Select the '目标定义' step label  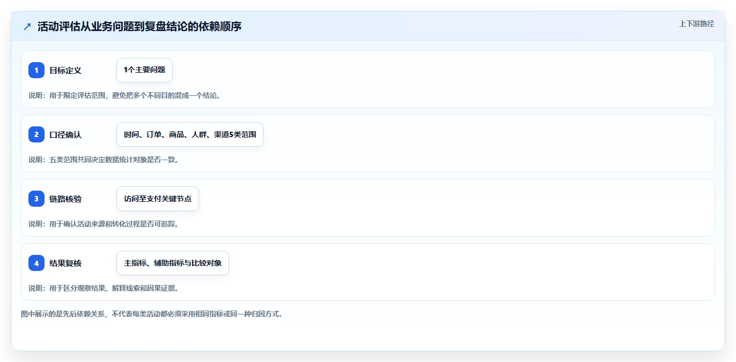click(x=65, y=70)
